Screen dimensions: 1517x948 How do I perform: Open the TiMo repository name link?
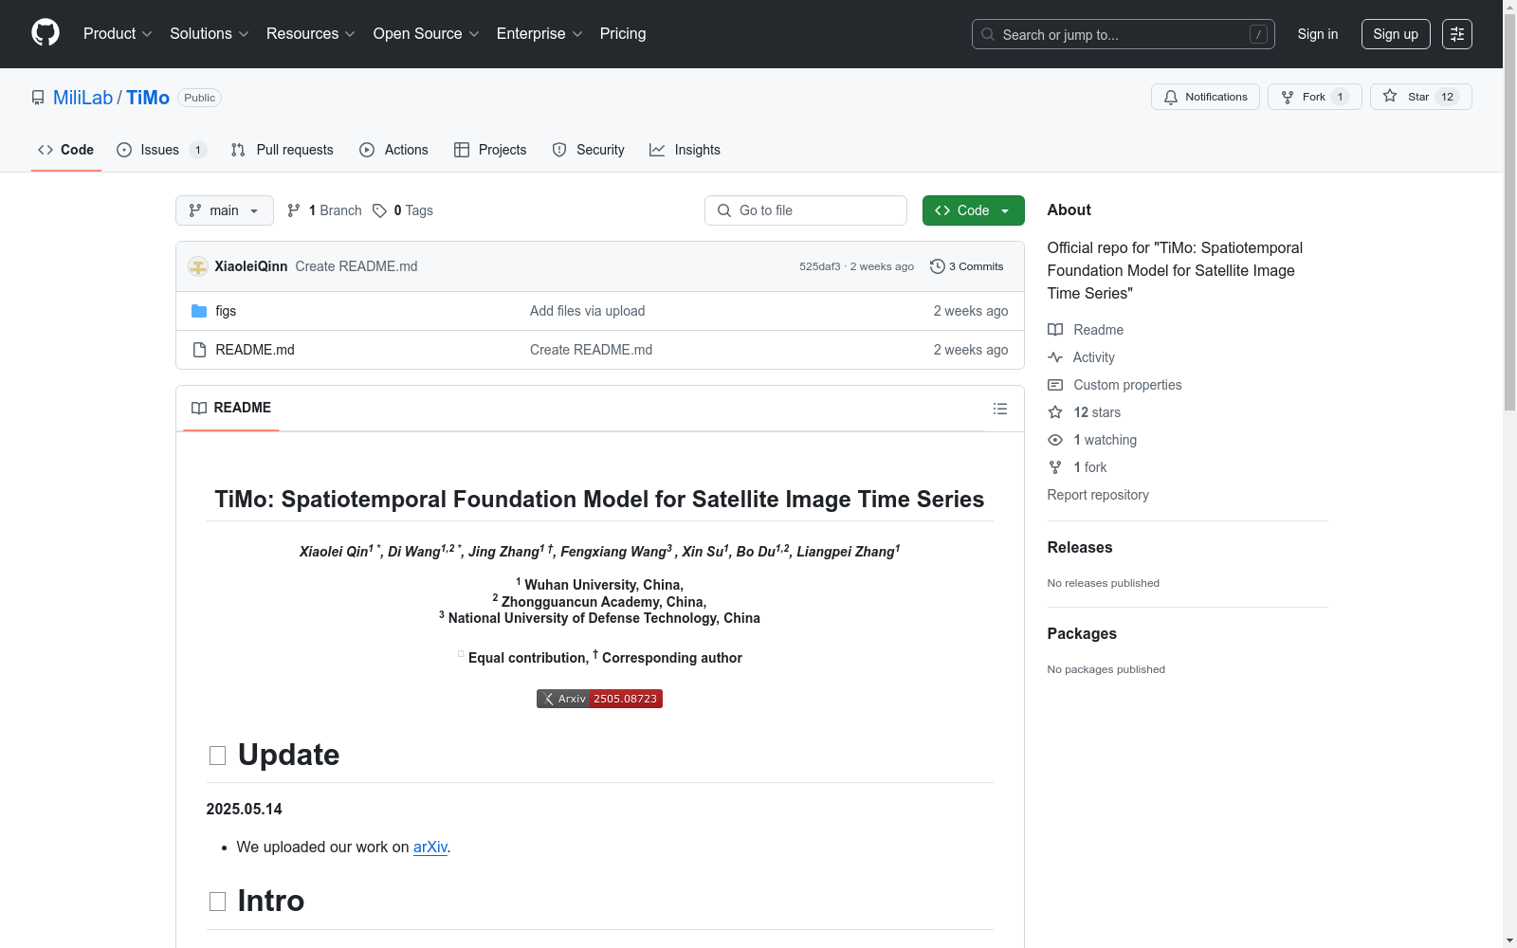(x=148, y=98)
